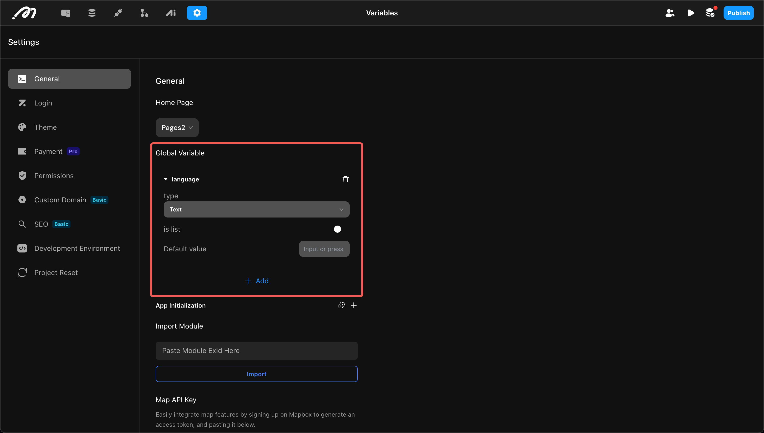Click the App Initialization copy-add icon
764x433 pixels.
pos(341,305)
